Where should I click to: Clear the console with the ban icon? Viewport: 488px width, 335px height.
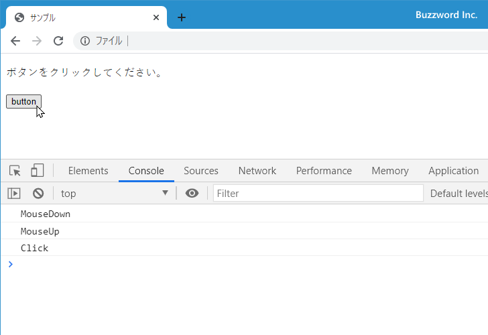click(x=38, y=194)
